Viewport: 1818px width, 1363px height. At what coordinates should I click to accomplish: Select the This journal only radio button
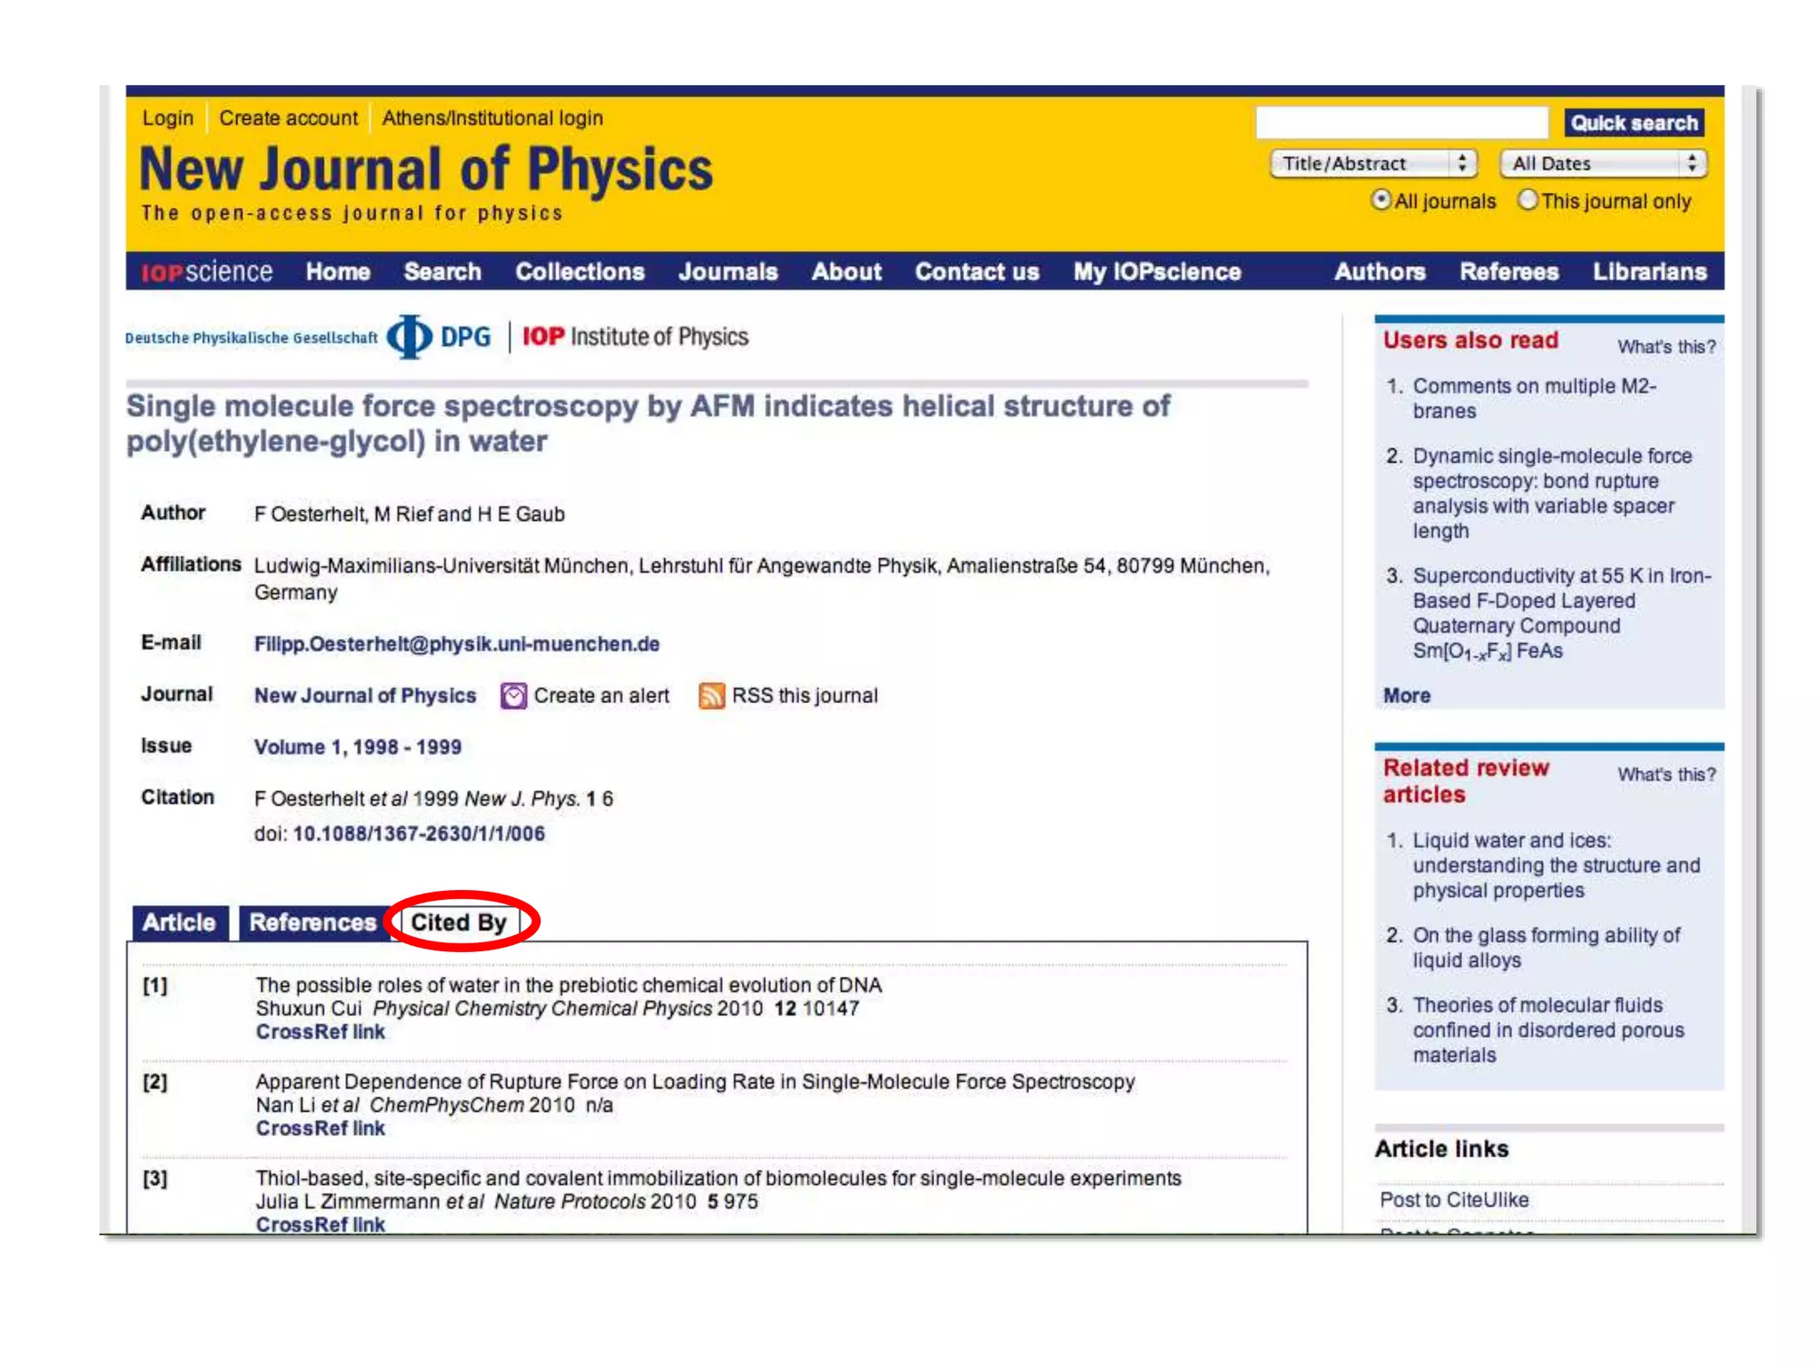click(x=1527, y=201)
